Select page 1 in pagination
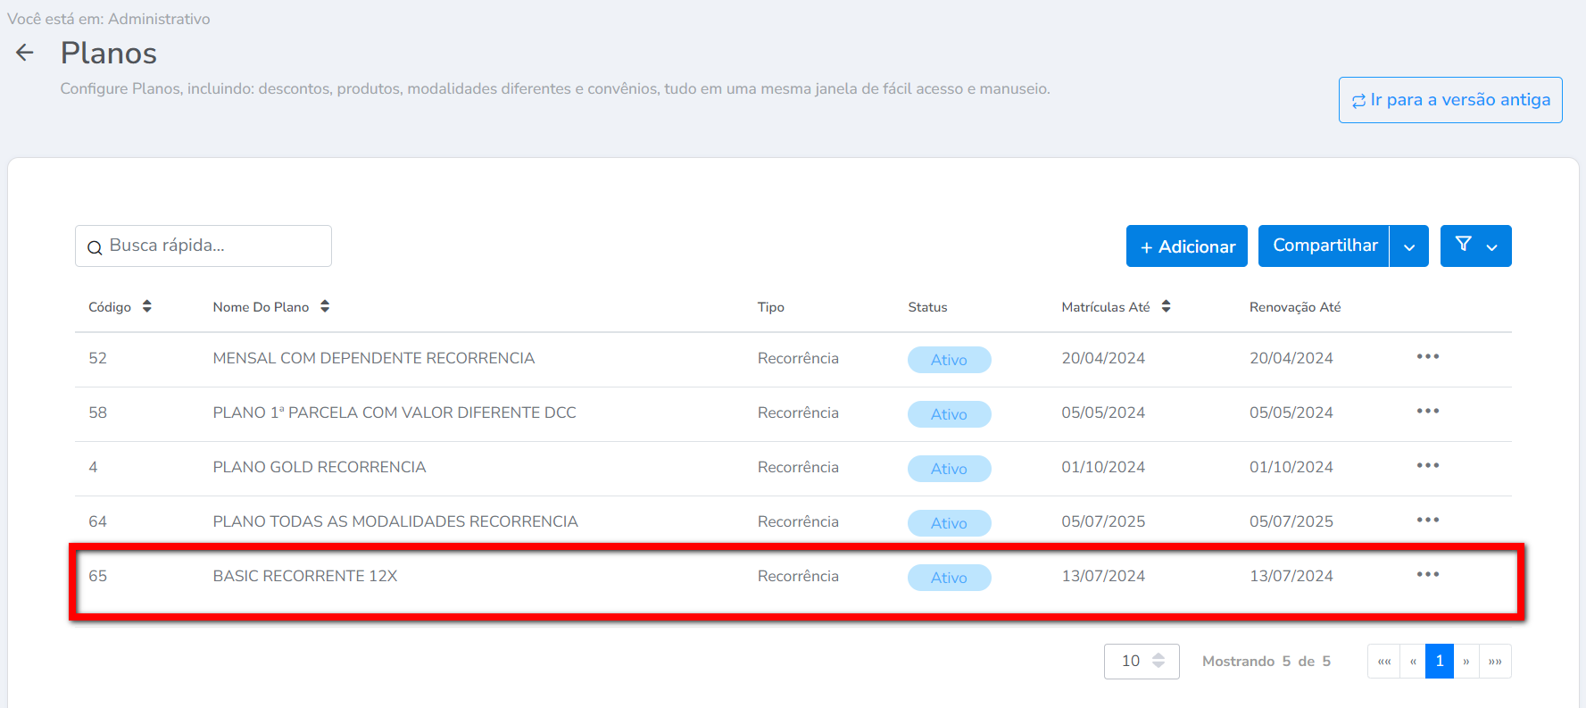Image resolution: width=1586 pixels, height=708 pixels. tap(1439, 662)
